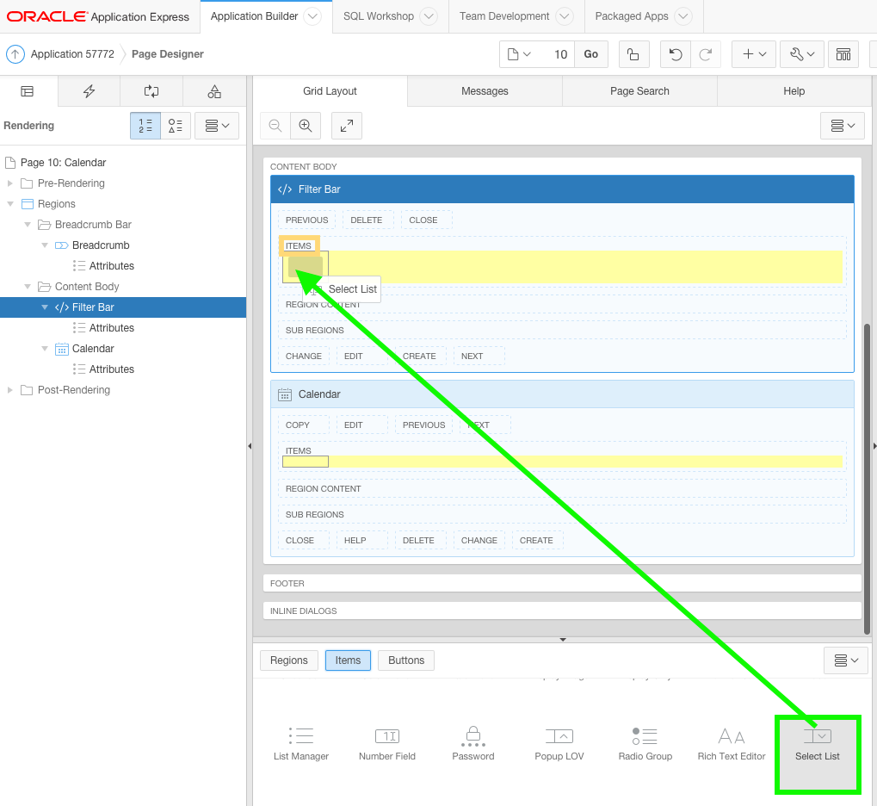Open the SQL Workshop dropdown arrow

click(429, 16)
